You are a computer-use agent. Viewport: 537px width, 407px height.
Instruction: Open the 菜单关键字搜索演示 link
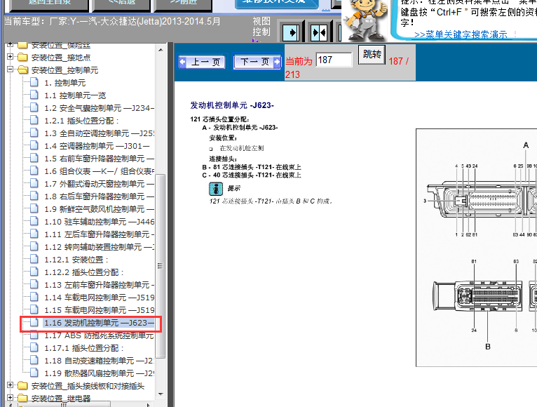pos(461,34)
